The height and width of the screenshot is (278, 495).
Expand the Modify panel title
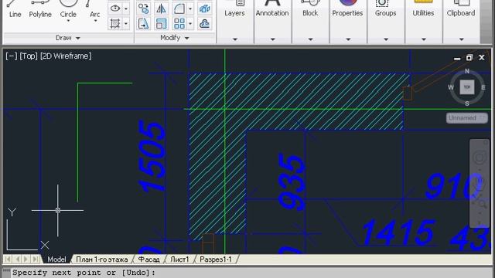(175, 38)
